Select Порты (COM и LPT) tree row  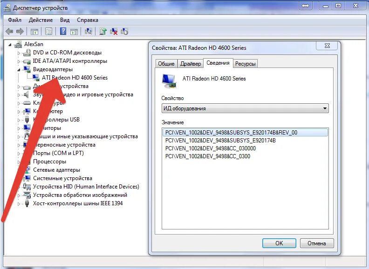tap(58, 153)
